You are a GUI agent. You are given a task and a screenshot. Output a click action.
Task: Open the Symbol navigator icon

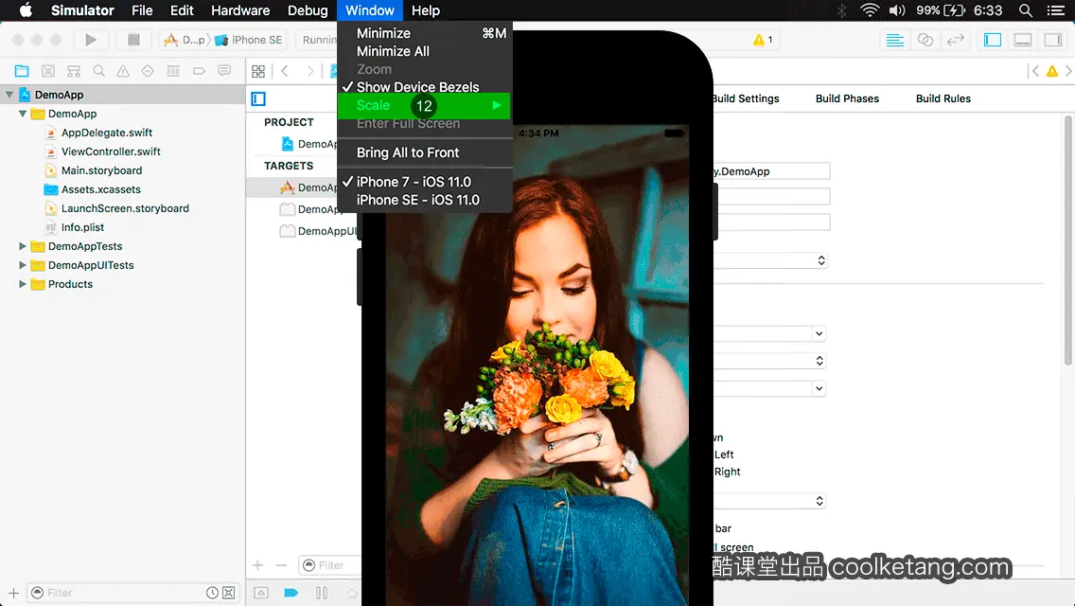click(x=74, y=71)
